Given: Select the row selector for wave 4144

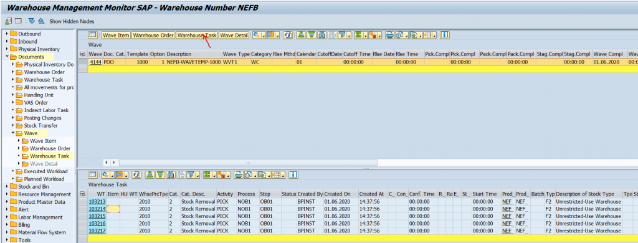Looking at the screenshot, I should (83, 62).
